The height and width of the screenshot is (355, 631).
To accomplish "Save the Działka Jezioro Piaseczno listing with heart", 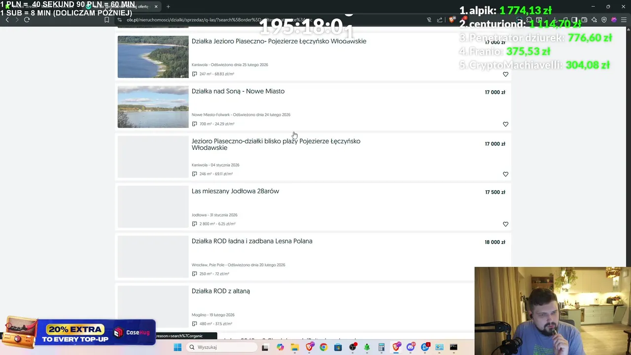I will (505, 74).
